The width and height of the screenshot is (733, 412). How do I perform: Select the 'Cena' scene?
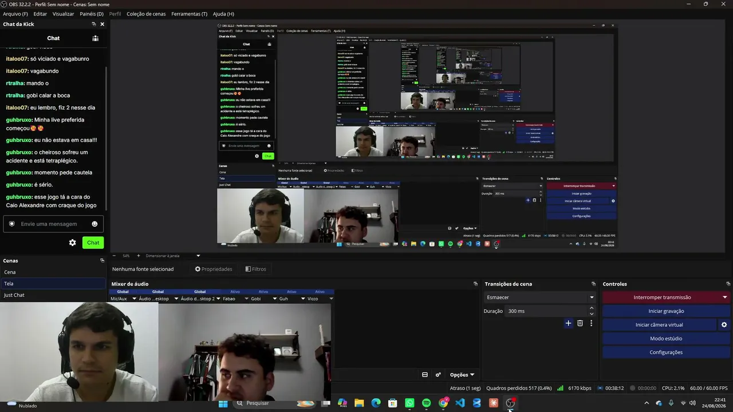pyautogui.click(x=53, y=272)
